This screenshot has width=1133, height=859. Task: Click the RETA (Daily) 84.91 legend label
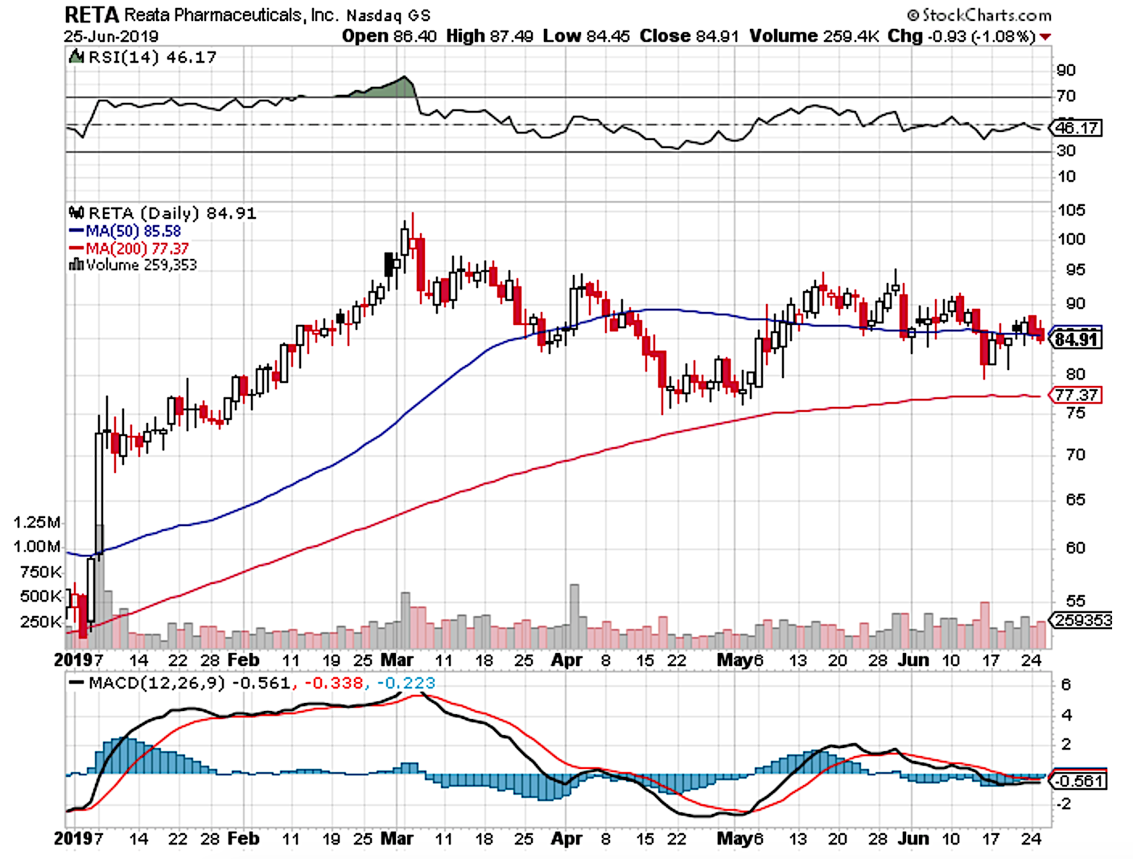pos(172,213)
